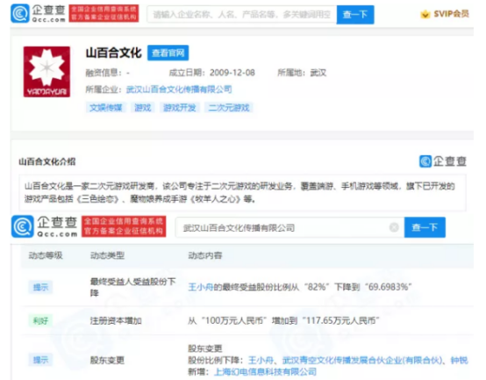Open the 王小舟 link in the beneficiary row
Viewport: 486px width, 380px height.
(x=201, y=287)
